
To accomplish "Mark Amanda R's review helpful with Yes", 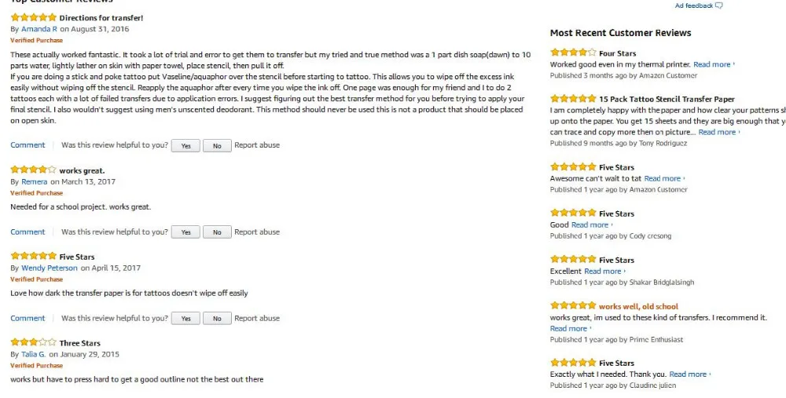I will pyautogui.click(x=186, y=146).
